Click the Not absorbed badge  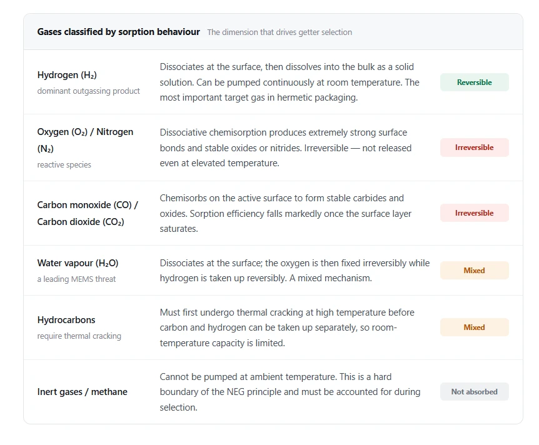pyautogui.click(x=474, y=392)
